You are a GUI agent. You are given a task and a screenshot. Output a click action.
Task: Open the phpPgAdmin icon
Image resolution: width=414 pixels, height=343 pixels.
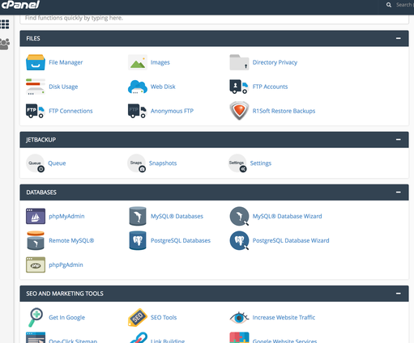[36, 265]
